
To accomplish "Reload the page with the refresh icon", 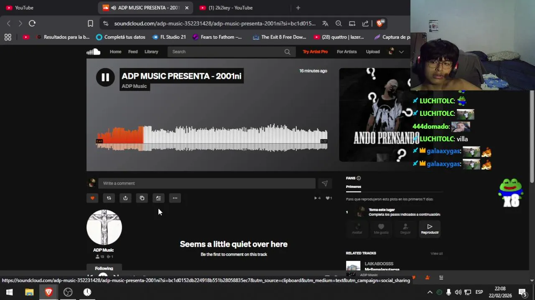I will tap(32, 24).
